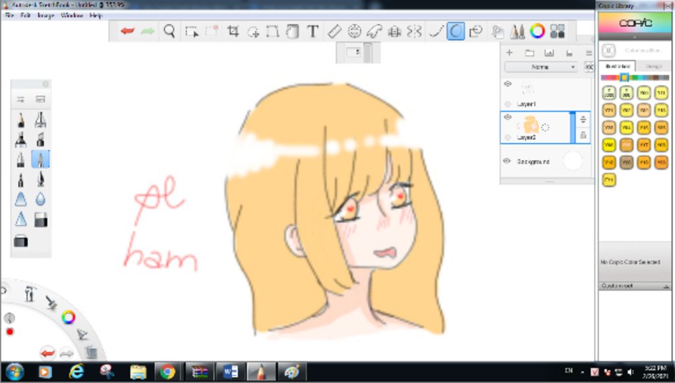This screenshot has height=383, width=675.
Task: Click the Background layer's white color circle
Action: [572, 161]
